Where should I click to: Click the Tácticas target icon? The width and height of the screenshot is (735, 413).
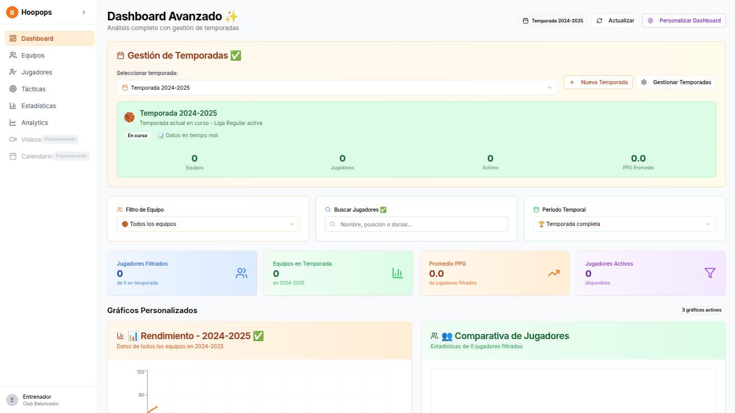(x=13, y=89)
